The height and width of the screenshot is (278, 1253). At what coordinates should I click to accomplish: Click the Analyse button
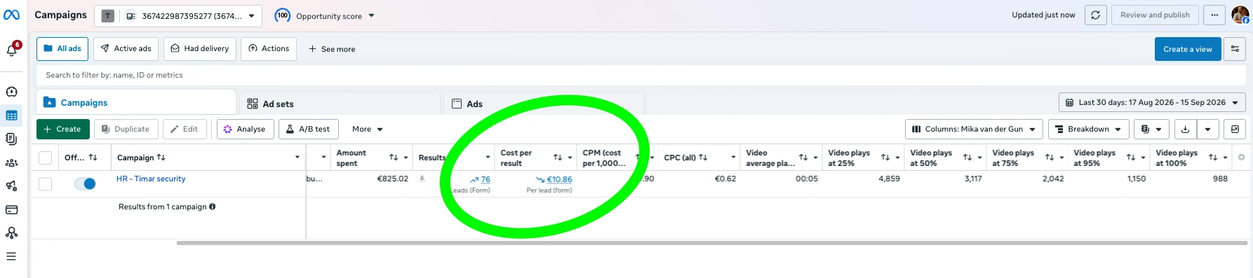click(x=245, y=129)
